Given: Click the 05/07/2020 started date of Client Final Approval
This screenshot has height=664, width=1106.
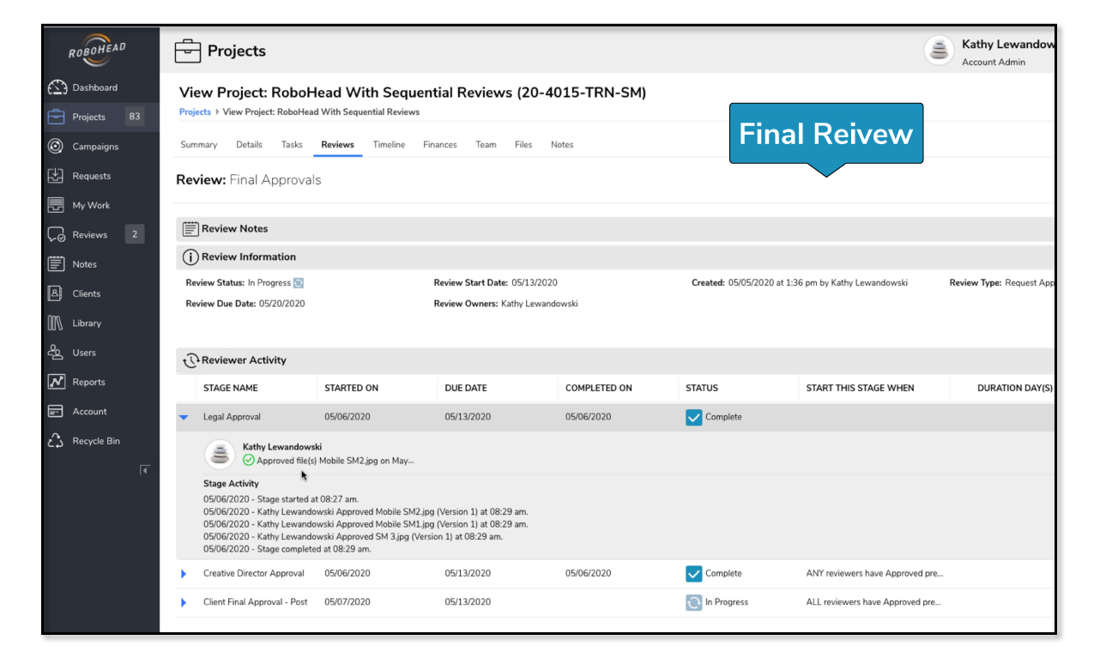Looking at the screenshot, I should (x=348, y=603).
